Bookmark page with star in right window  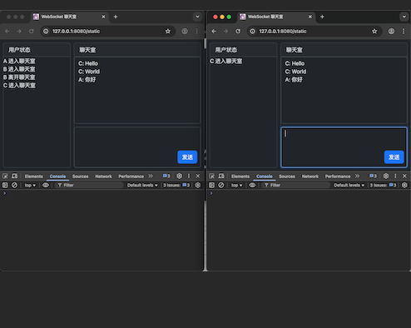374,31
